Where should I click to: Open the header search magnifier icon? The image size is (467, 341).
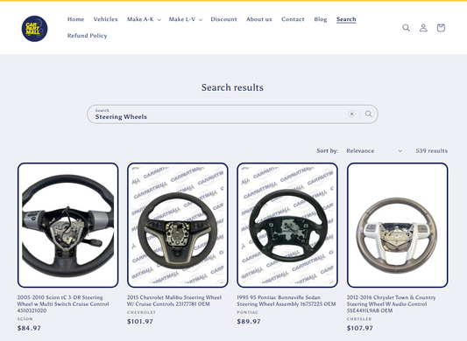coord(406,28)
